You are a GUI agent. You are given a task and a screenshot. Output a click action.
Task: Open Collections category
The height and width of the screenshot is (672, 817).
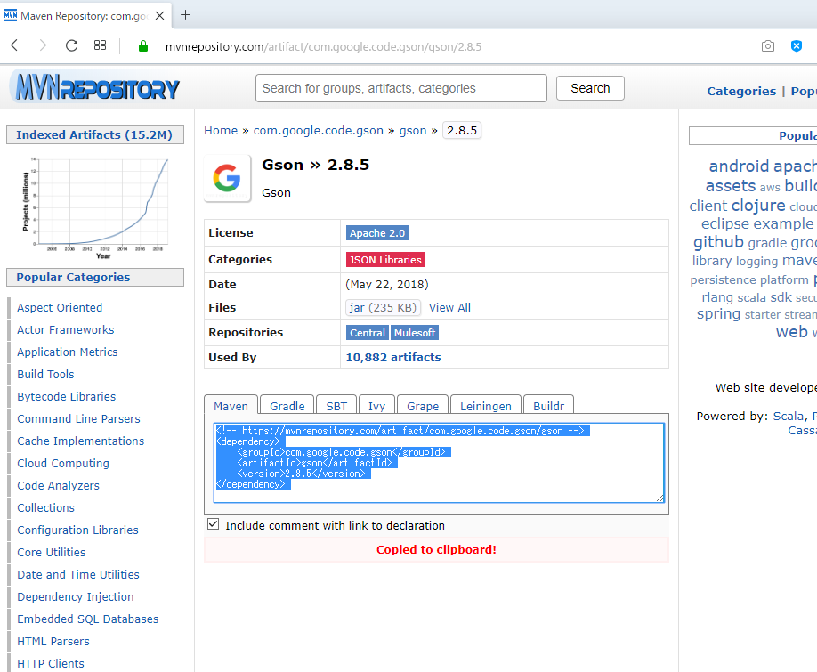point(46,508)
